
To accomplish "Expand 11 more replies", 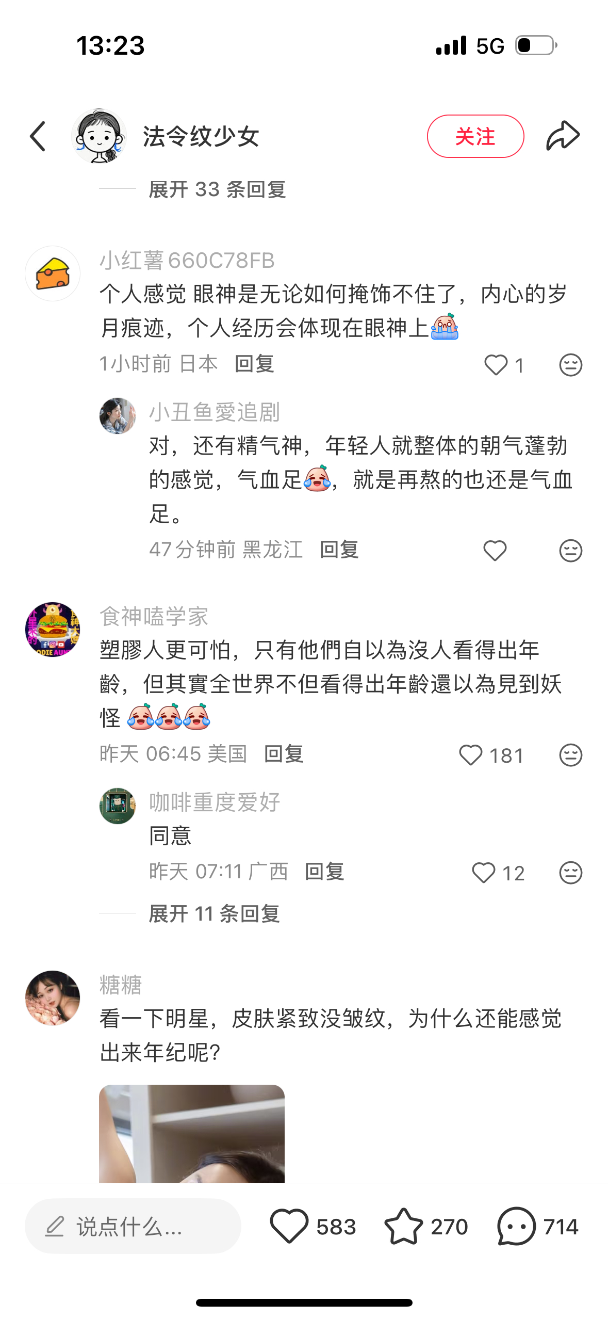I will click(x=214, y=914).
